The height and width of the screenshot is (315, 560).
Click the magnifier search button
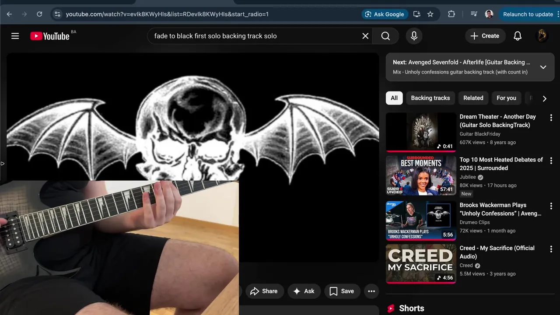click(x=385, y=36)
